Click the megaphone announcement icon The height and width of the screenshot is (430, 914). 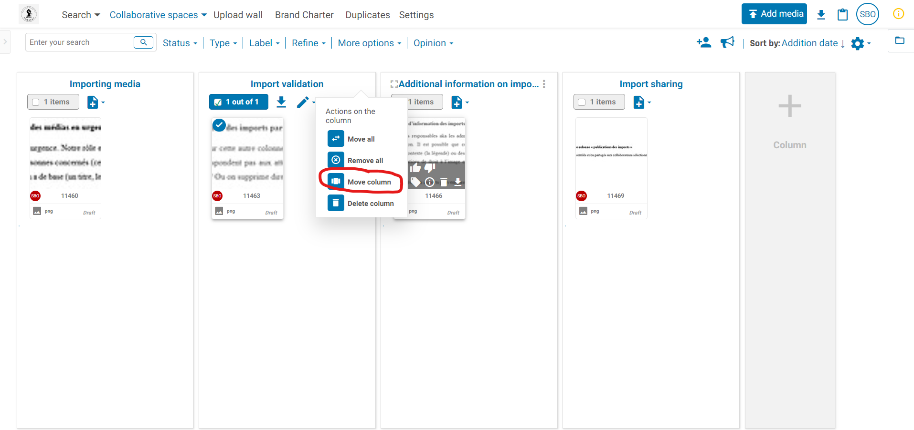[x=727, y=43]
